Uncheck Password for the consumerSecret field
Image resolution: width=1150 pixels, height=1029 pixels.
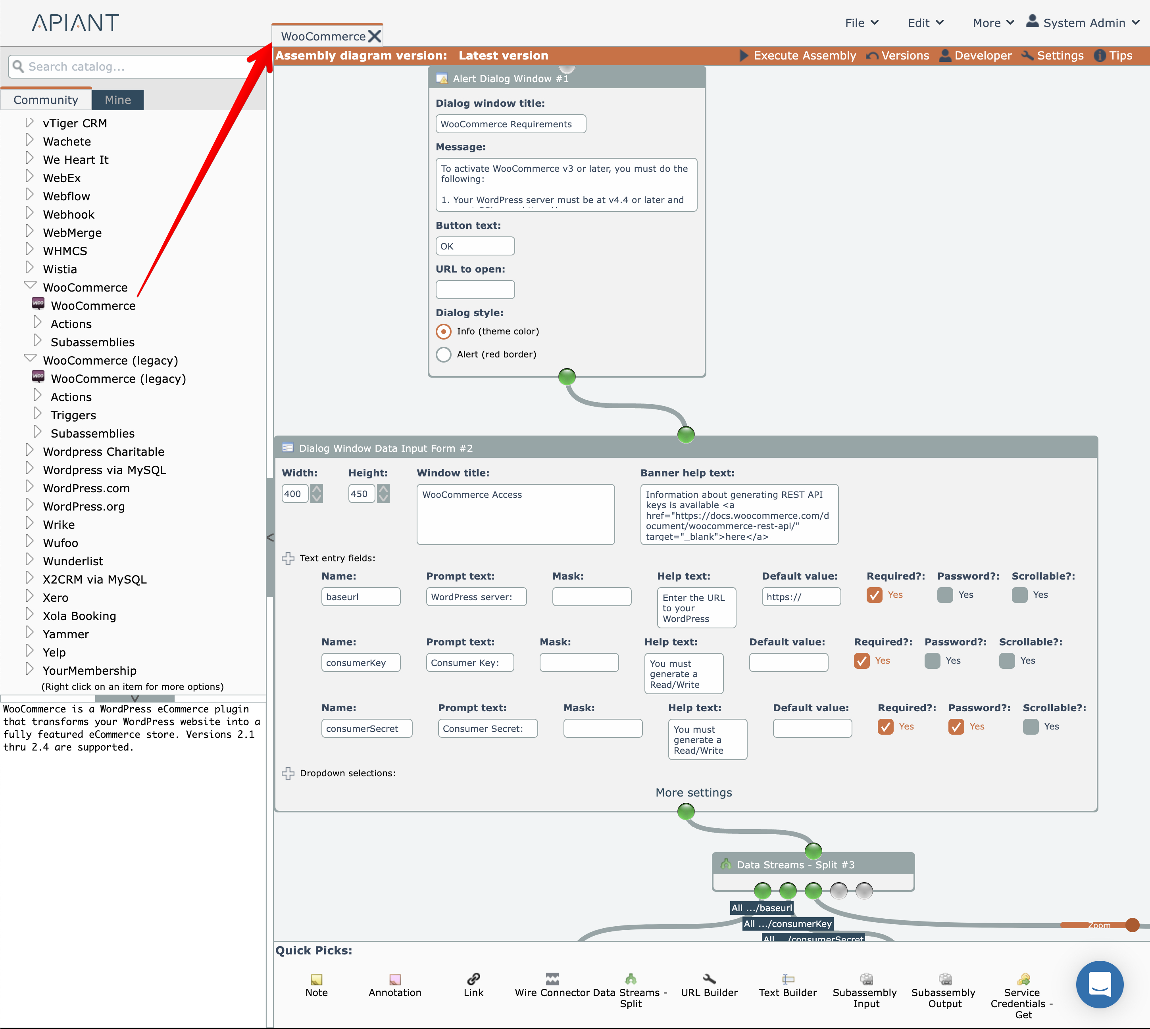pos(956,726)
